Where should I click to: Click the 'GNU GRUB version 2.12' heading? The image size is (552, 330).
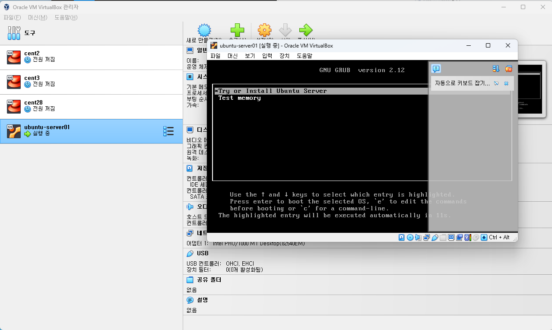[362, 70]
